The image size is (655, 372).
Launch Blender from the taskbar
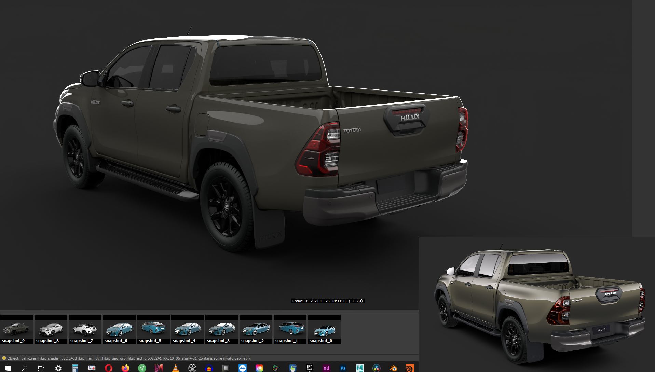coord(393,368)
